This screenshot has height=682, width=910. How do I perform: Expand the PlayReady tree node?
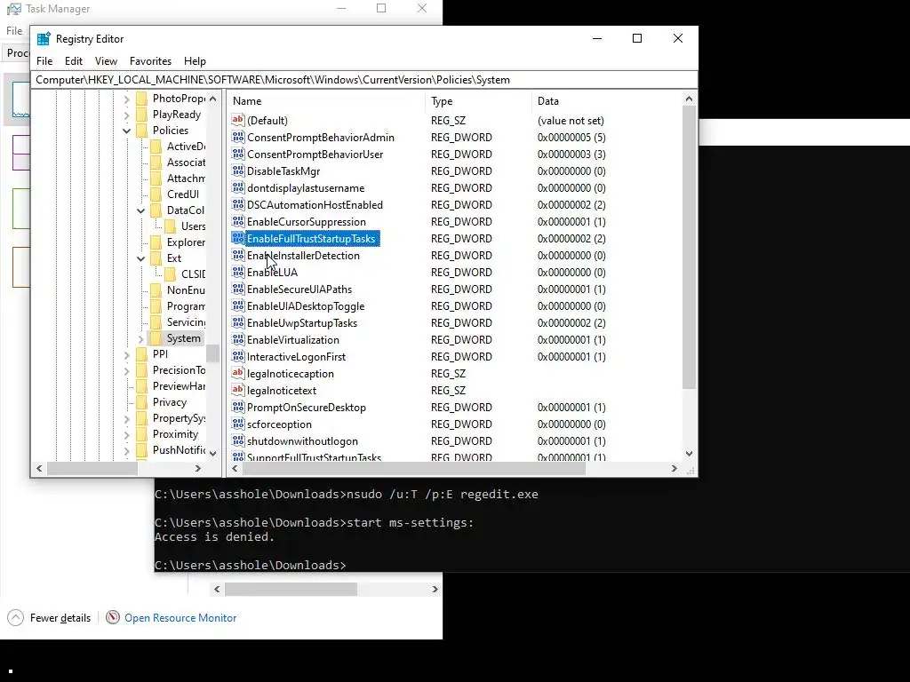coord(126,115)
